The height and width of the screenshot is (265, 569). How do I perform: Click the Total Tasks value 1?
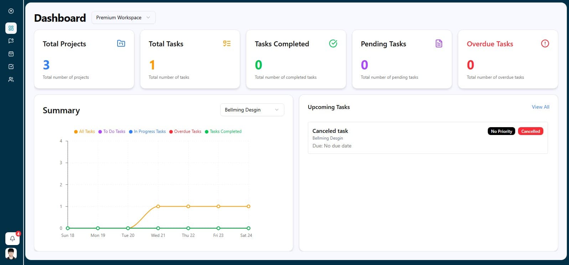point(152,65)
